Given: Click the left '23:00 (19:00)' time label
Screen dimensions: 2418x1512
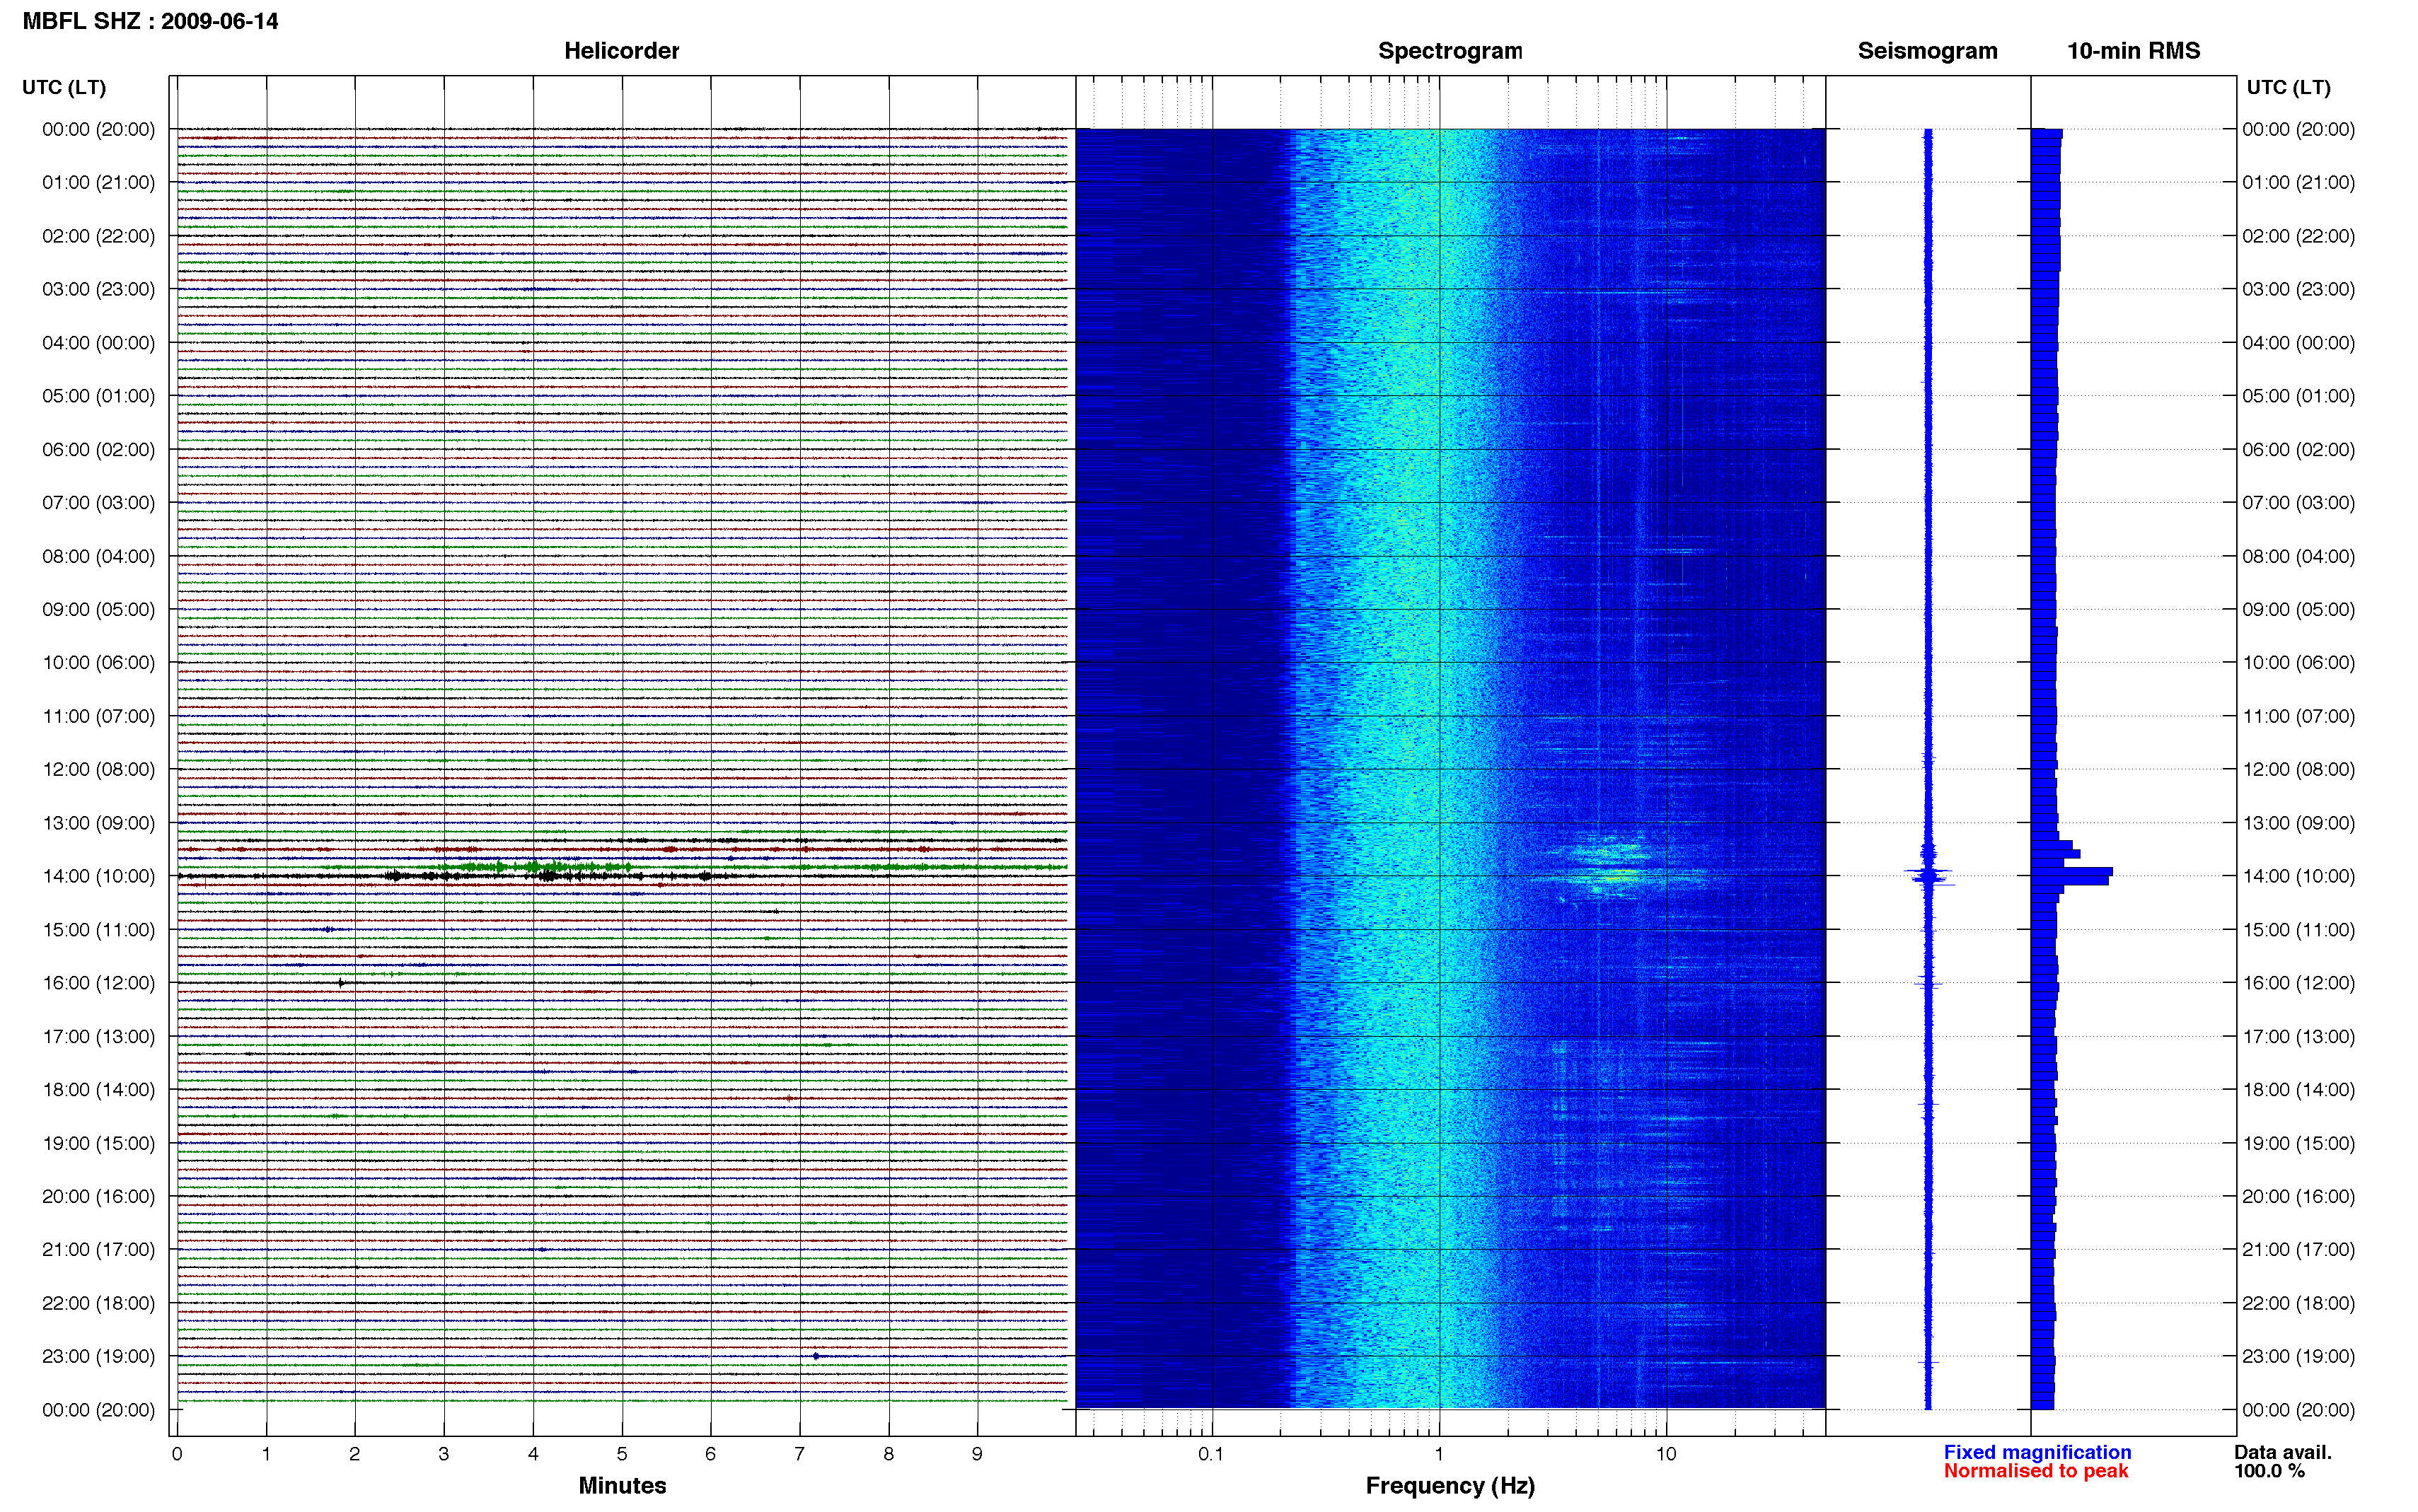Looking at the screenshot, I should (x=98, y=1356).
